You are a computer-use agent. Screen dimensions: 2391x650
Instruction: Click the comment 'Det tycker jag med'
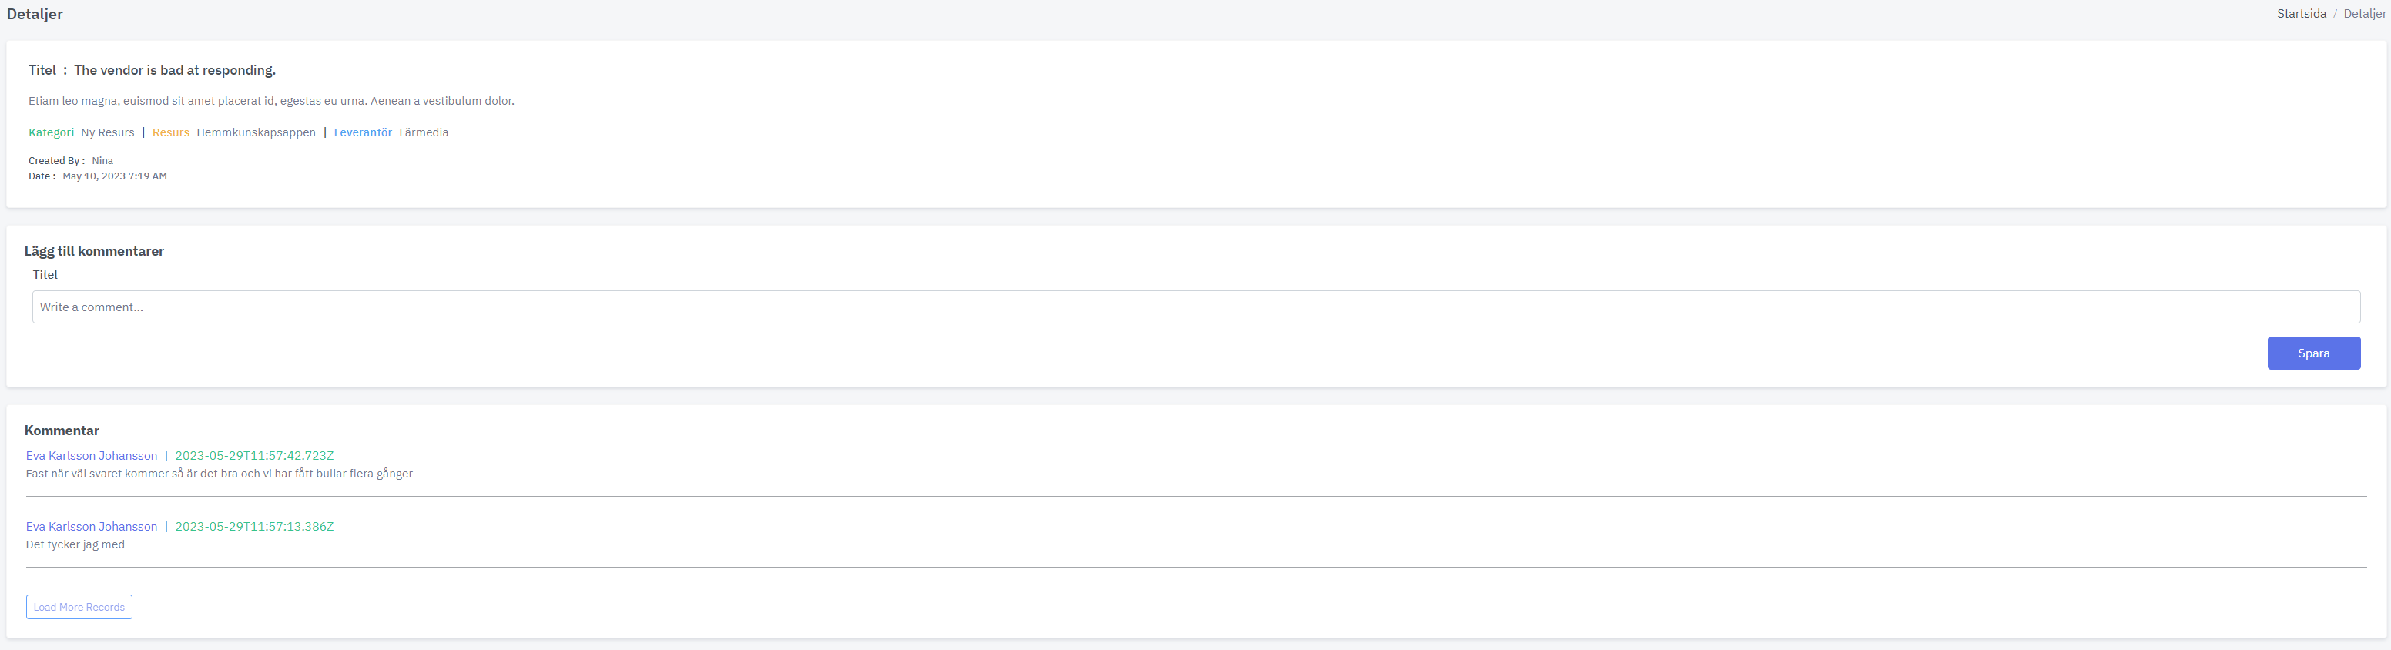(x=75, y=545)
